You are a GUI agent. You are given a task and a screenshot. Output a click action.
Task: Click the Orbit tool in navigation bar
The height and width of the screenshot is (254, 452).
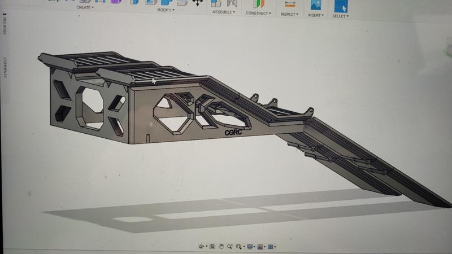pyautogui.click(x=201, y=246)
